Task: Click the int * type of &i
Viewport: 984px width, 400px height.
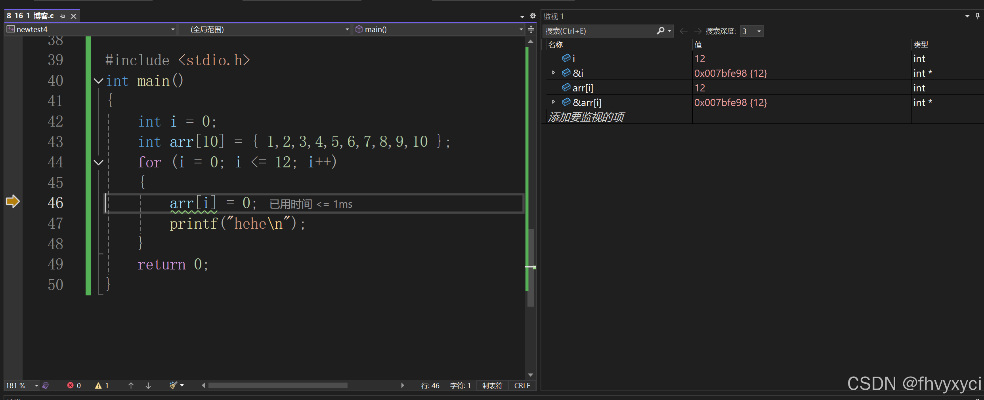Action: (923, 73)
